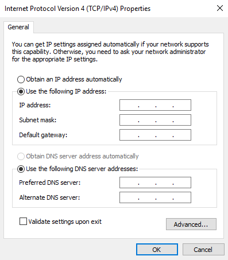
Task: Confirm with the OK button
Action: pyautogui.click(x=157, y=250)
